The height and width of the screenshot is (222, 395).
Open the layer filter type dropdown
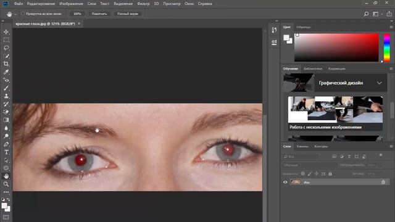[x=301, y=157]
